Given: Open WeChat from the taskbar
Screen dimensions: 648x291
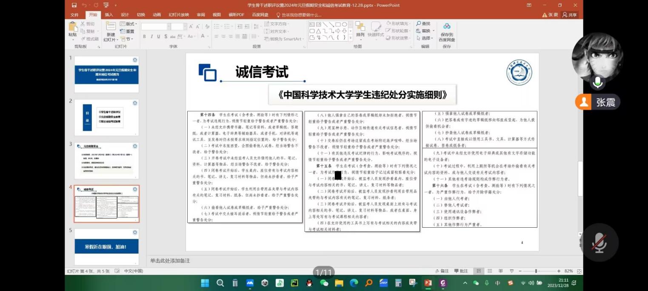Looking at the screenshot, I should 324,283.
